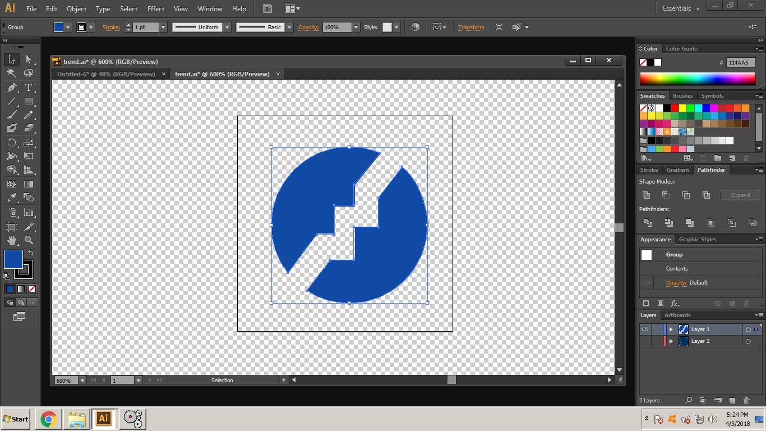This screenshot has height=431, width=766.
Task: Delete the selection using Layers panel trash
Action: (746, 401)
